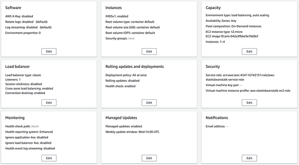Open Edit for the Capacity card

pos(249,52)
